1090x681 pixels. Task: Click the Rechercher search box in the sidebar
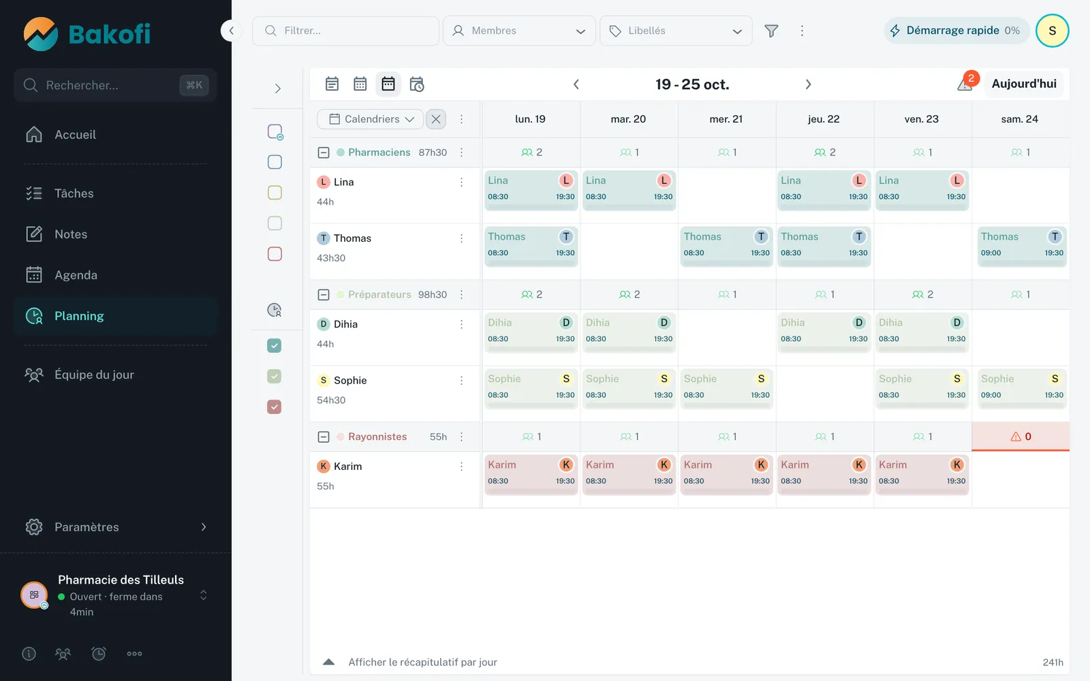[x=115, y=85]
